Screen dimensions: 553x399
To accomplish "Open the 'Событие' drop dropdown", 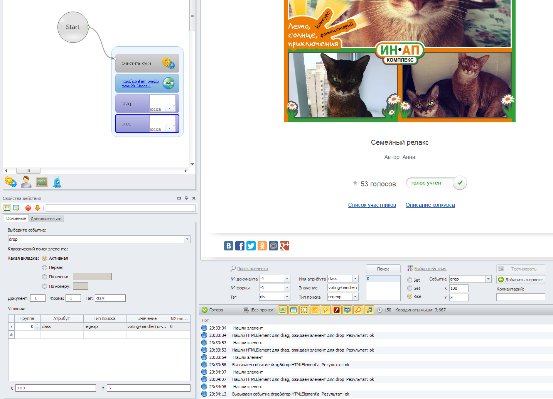I will 489,279.
